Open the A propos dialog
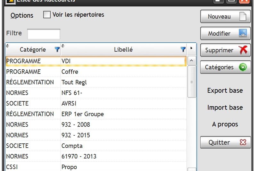The height and width of the screenshot is (171, 256). [225, 124]
